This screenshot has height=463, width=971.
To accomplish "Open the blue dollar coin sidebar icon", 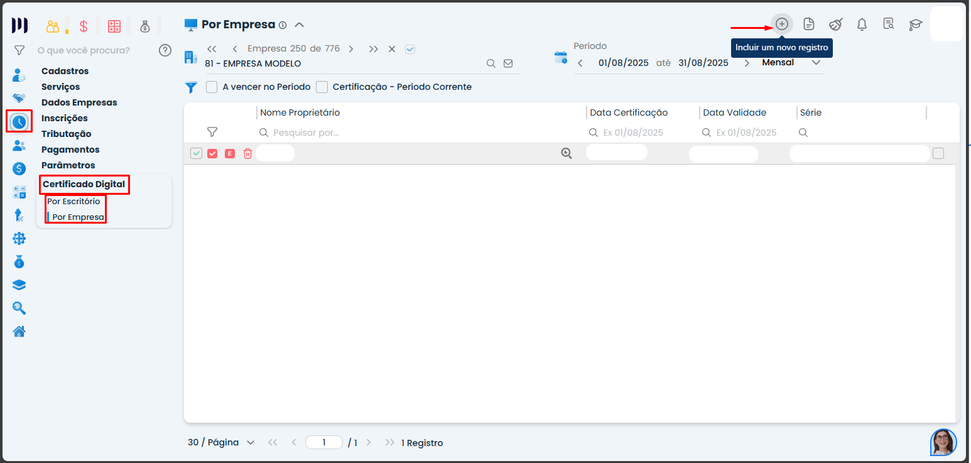I will coord(19,168).
